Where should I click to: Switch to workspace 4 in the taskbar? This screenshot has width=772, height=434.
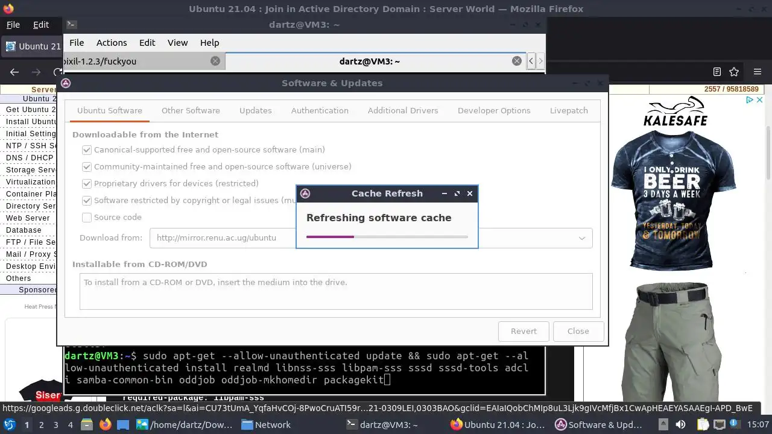point(70,425)
